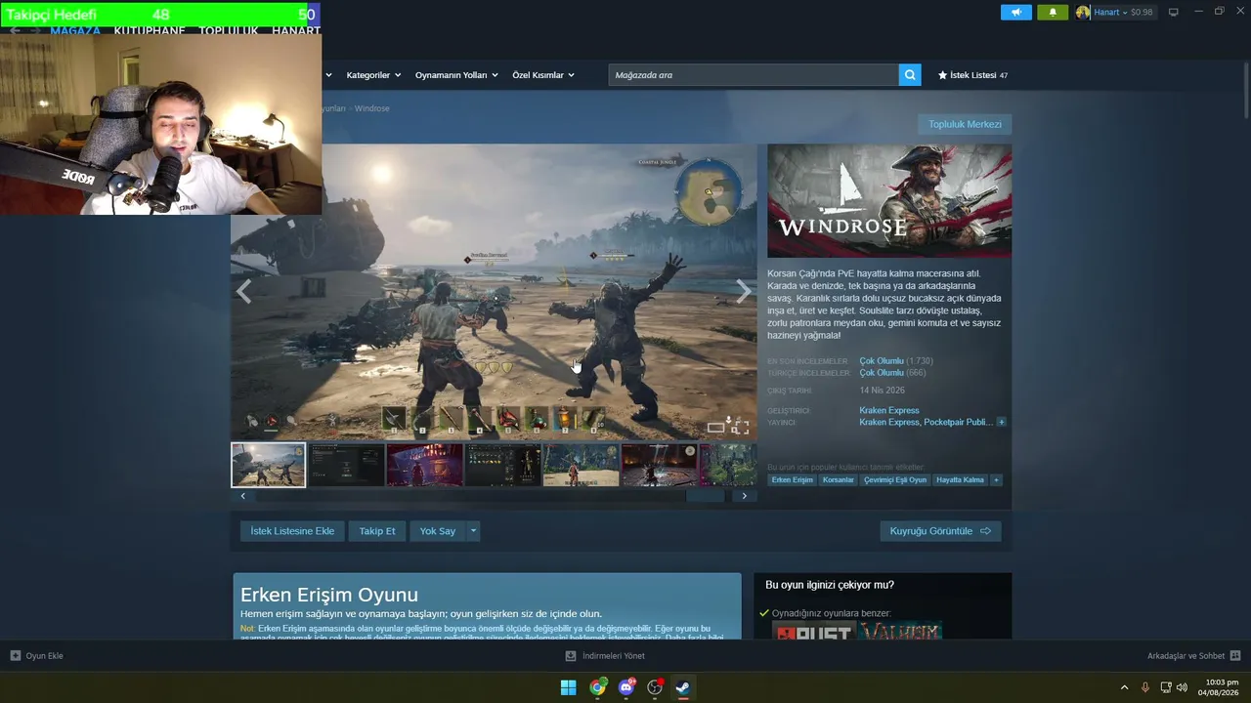The image size is (1251, 703).
Task: Open OBS Studio from the taskbar
Action: [655, 687]
